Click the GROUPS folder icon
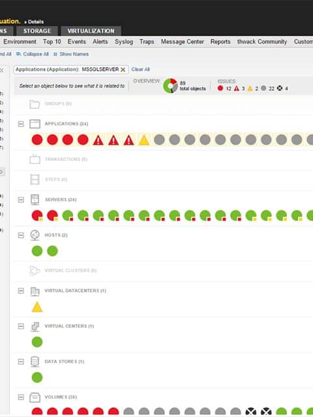This screenshot has width=313, height=417. coord(35,104)
